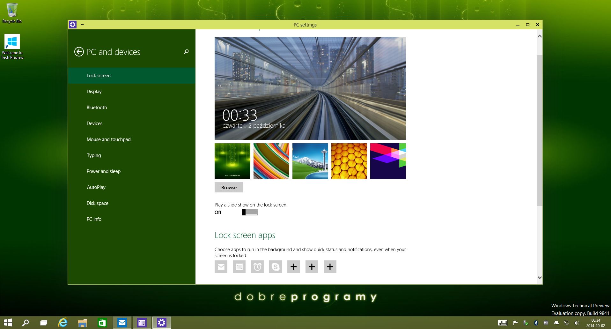The image size is (611, 329).
Task: Change the Calendar lock screen app slot
Action: (x=239, y=267)
